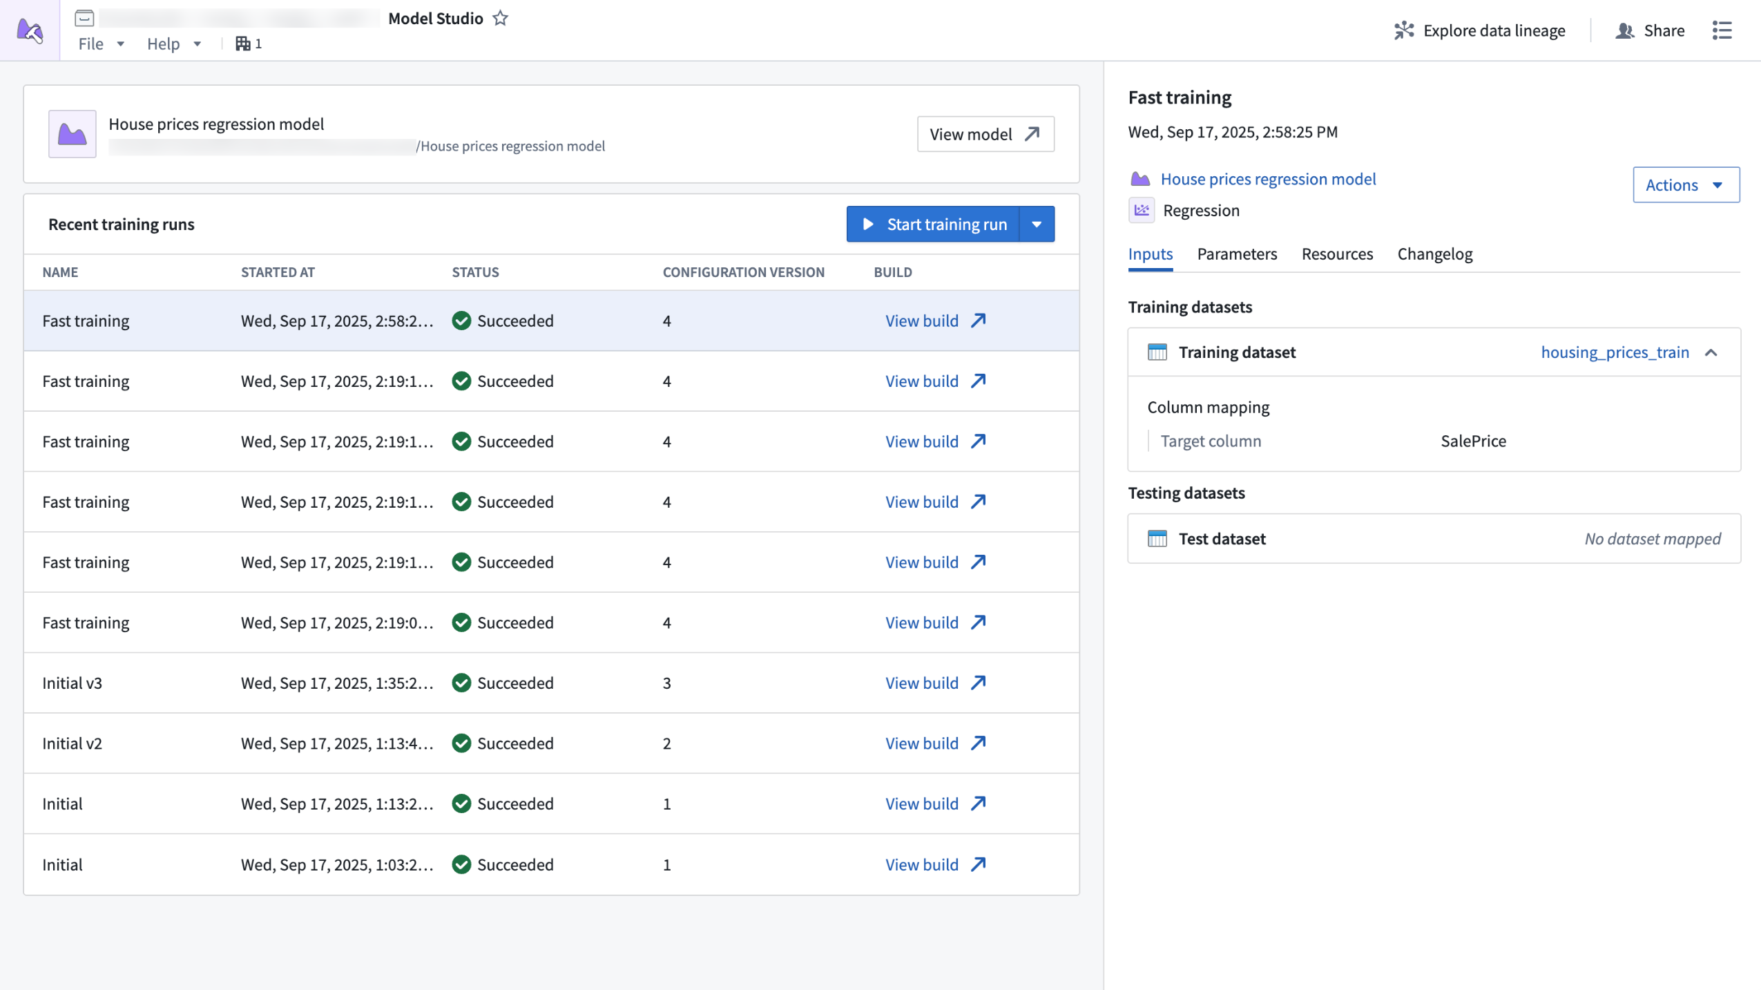Click the Model Studio app logo icon
Screen dimensions: 1761x990
pyautogui.click(x=30, y=30)
